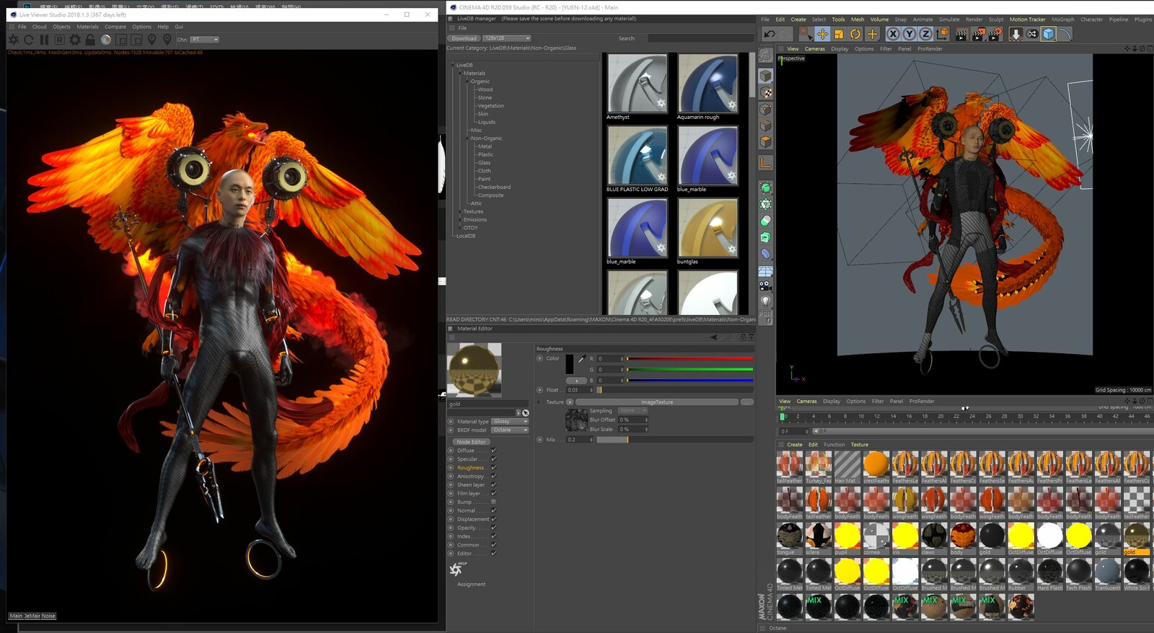
Task: Open the Cameras menu in upper viewport
Action: (x=814, y=49)
